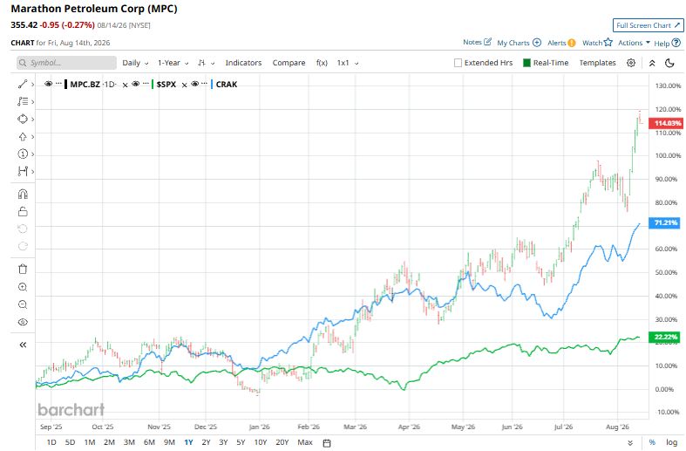Open MPC.BZ series options dots
Screen dimensions: 686x451
58,84
